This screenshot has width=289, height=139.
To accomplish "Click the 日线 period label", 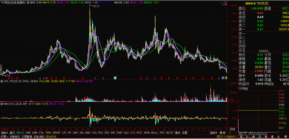I will coord(233,129).
